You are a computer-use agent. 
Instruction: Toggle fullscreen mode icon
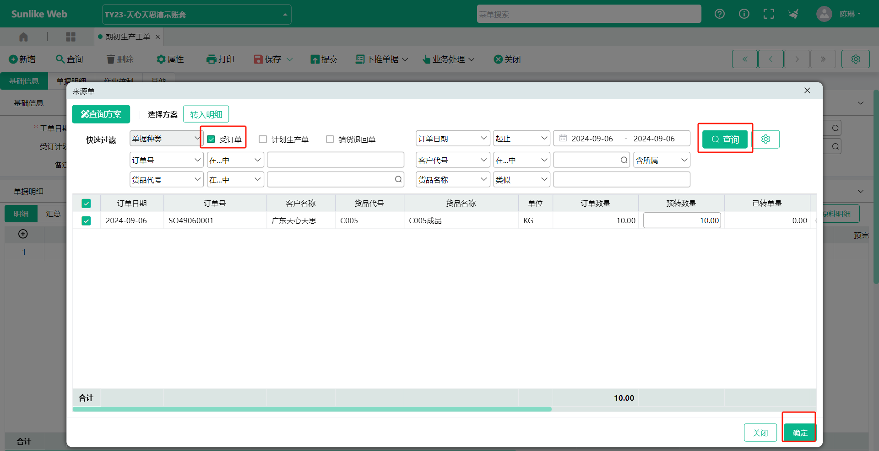769,14
